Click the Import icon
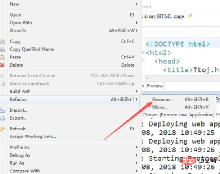Image resolution: width=220 pixels, height=174 pixels. [x=2, y=110]
